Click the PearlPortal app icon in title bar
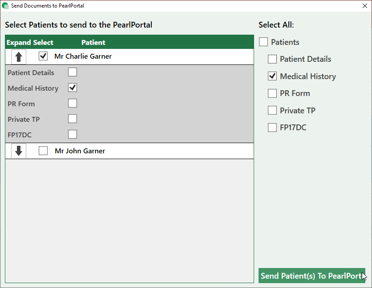This screenshot has height=288, width=372. tap(5, 6)
